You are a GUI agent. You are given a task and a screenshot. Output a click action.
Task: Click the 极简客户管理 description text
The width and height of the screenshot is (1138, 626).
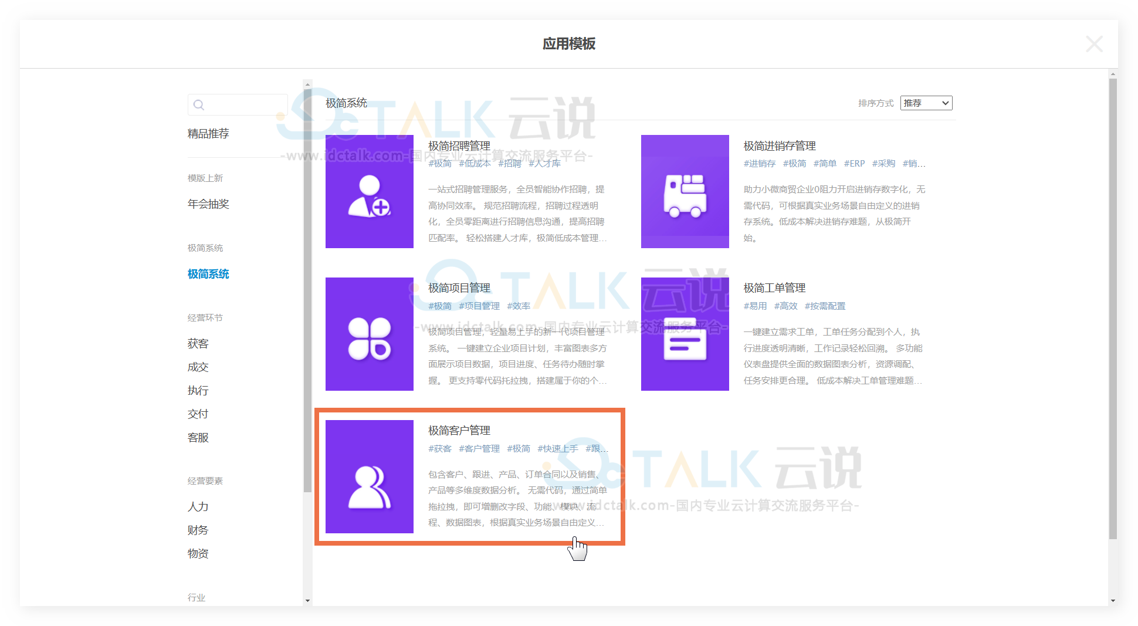pyautogui.click(x=517, y=499)
